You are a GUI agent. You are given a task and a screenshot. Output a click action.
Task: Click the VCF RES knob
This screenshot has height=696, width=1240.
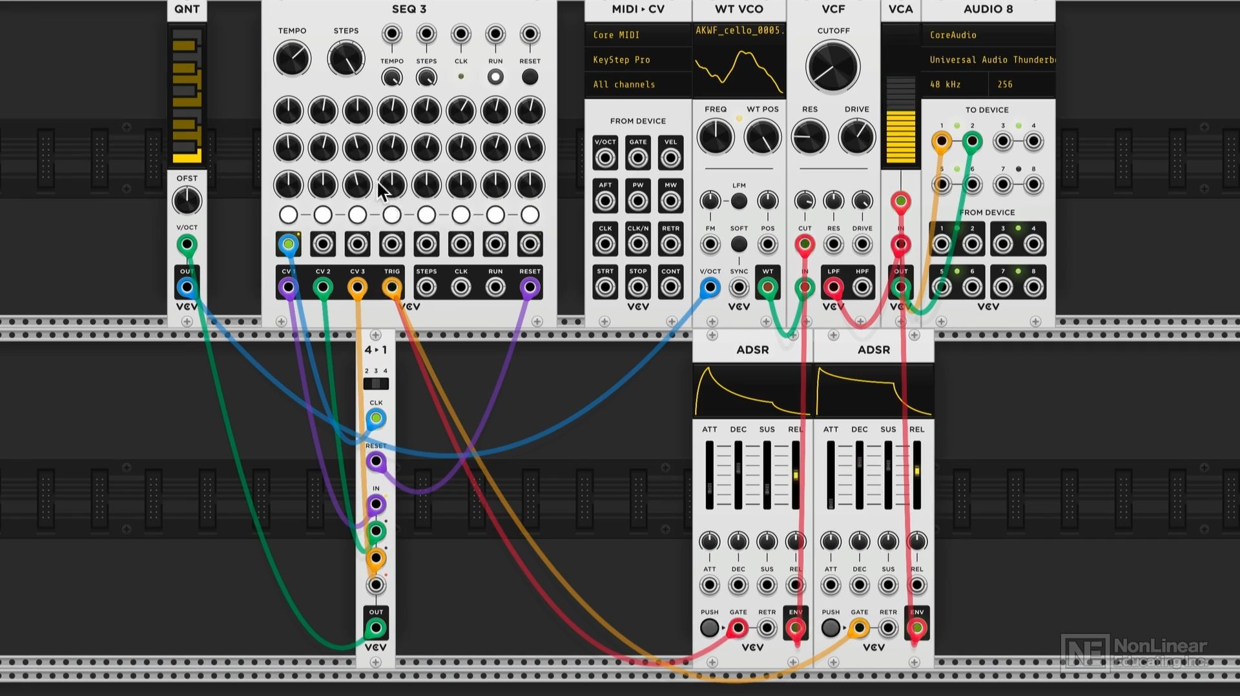pyautogui.click(x=810, y=137)
